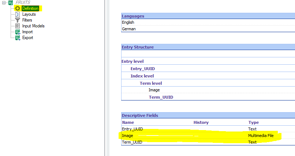Click the Export icon
295x156 pixels.
pos(17,38)
